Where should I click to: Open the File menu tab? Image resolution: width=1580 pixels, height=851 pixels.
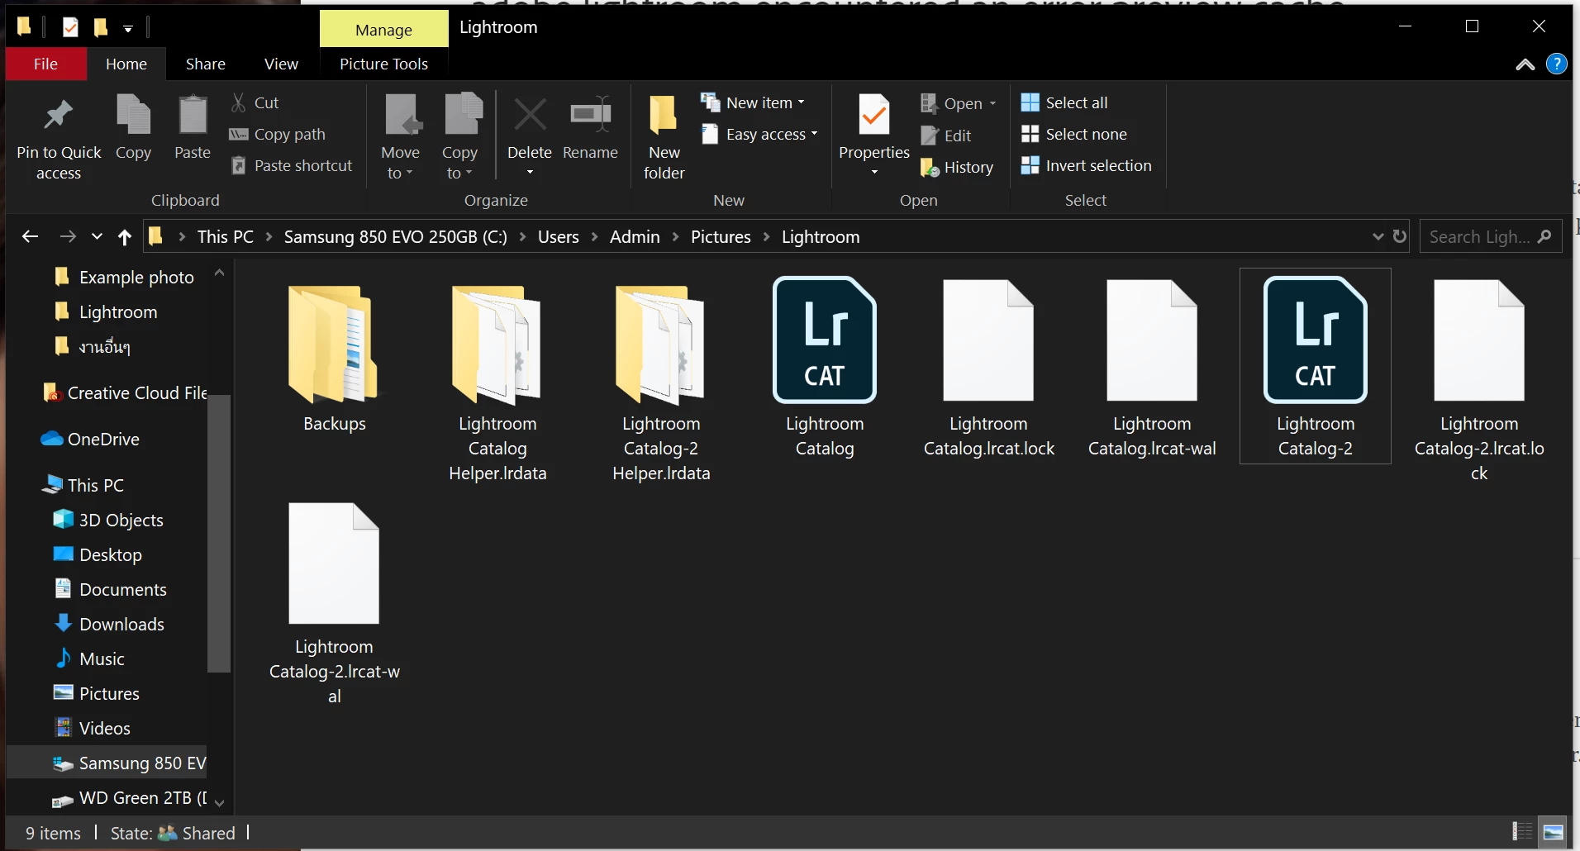coord(45,64)
